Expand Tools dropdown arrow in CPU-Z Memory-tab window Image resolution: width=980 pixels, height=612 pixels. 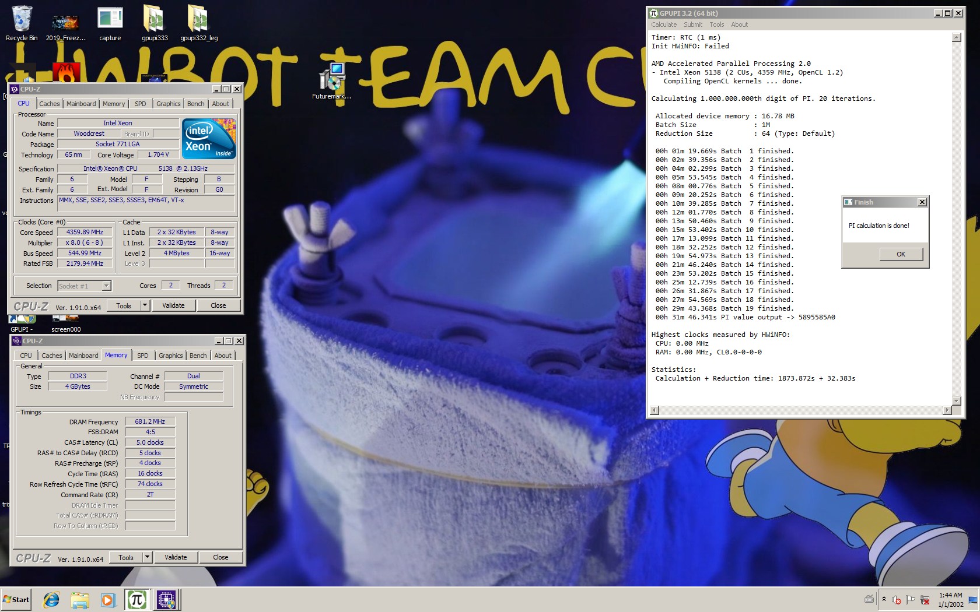point(148,557)
